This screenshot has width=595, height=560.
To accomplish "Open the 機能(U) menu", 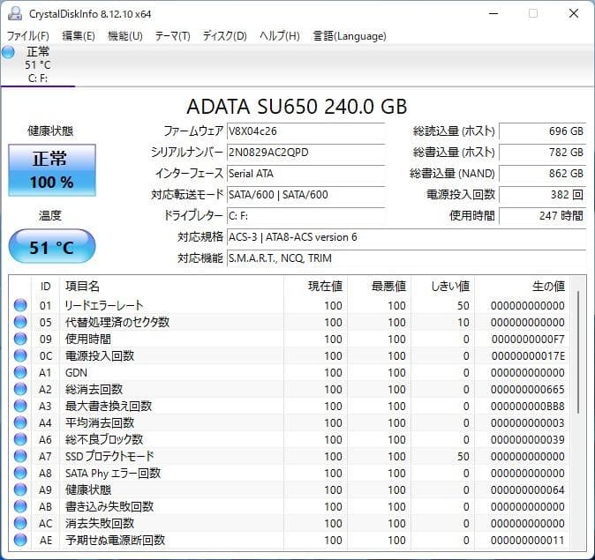I will click(x=125, y=36).
